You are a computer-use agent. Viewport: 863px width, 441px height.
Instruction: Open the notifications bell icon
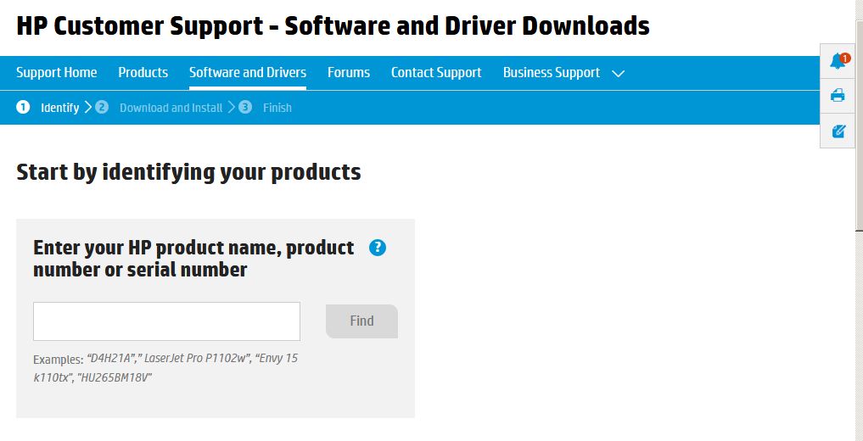point(838,60)
